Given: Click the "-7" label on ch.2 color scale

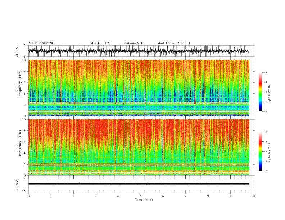Looking at the screenshot, I should 266,171.
